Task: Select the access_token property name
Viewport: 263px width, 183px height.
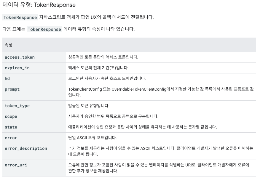Action: click(x=20, y=57)
